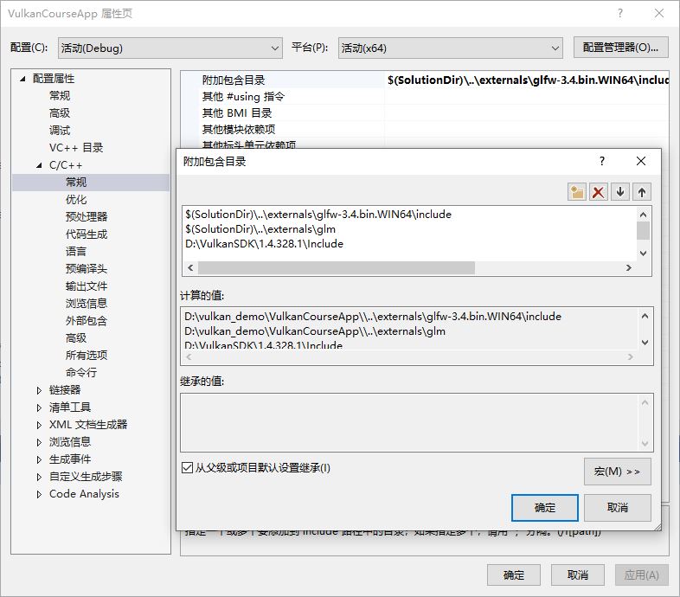The width and height of the screenshot is (680, 597).
Task: Toggle 从父级或项目默认设置继承 checkbox
Action: [x=188, y=468]
